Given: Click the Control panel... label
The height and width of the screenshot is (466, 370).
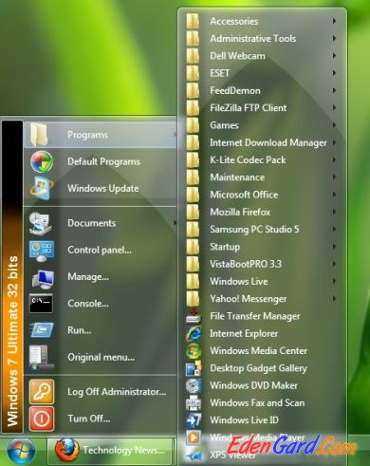Looking at the screenshot, I should pyautogui.click(x=100, y=251).
